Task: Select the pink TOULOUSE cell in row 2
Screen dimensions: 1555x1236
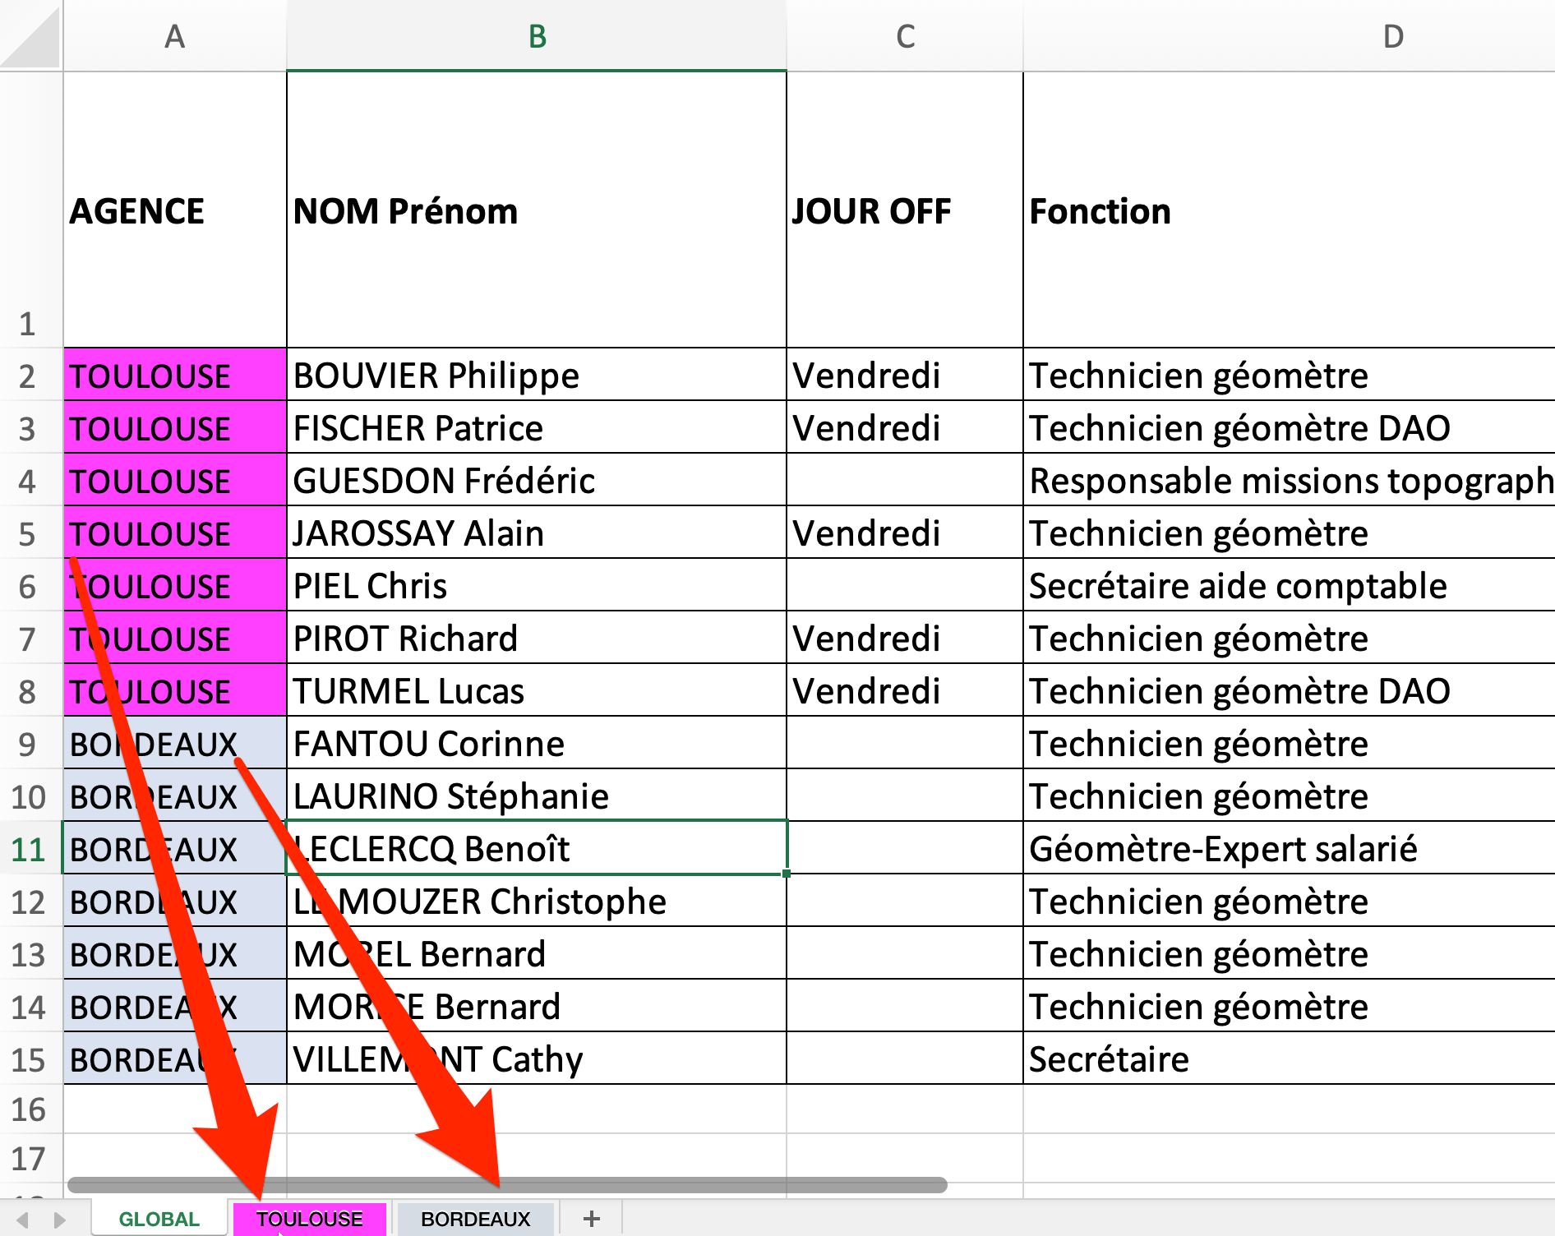Action: pyautogui.click(x=174, y=375)
